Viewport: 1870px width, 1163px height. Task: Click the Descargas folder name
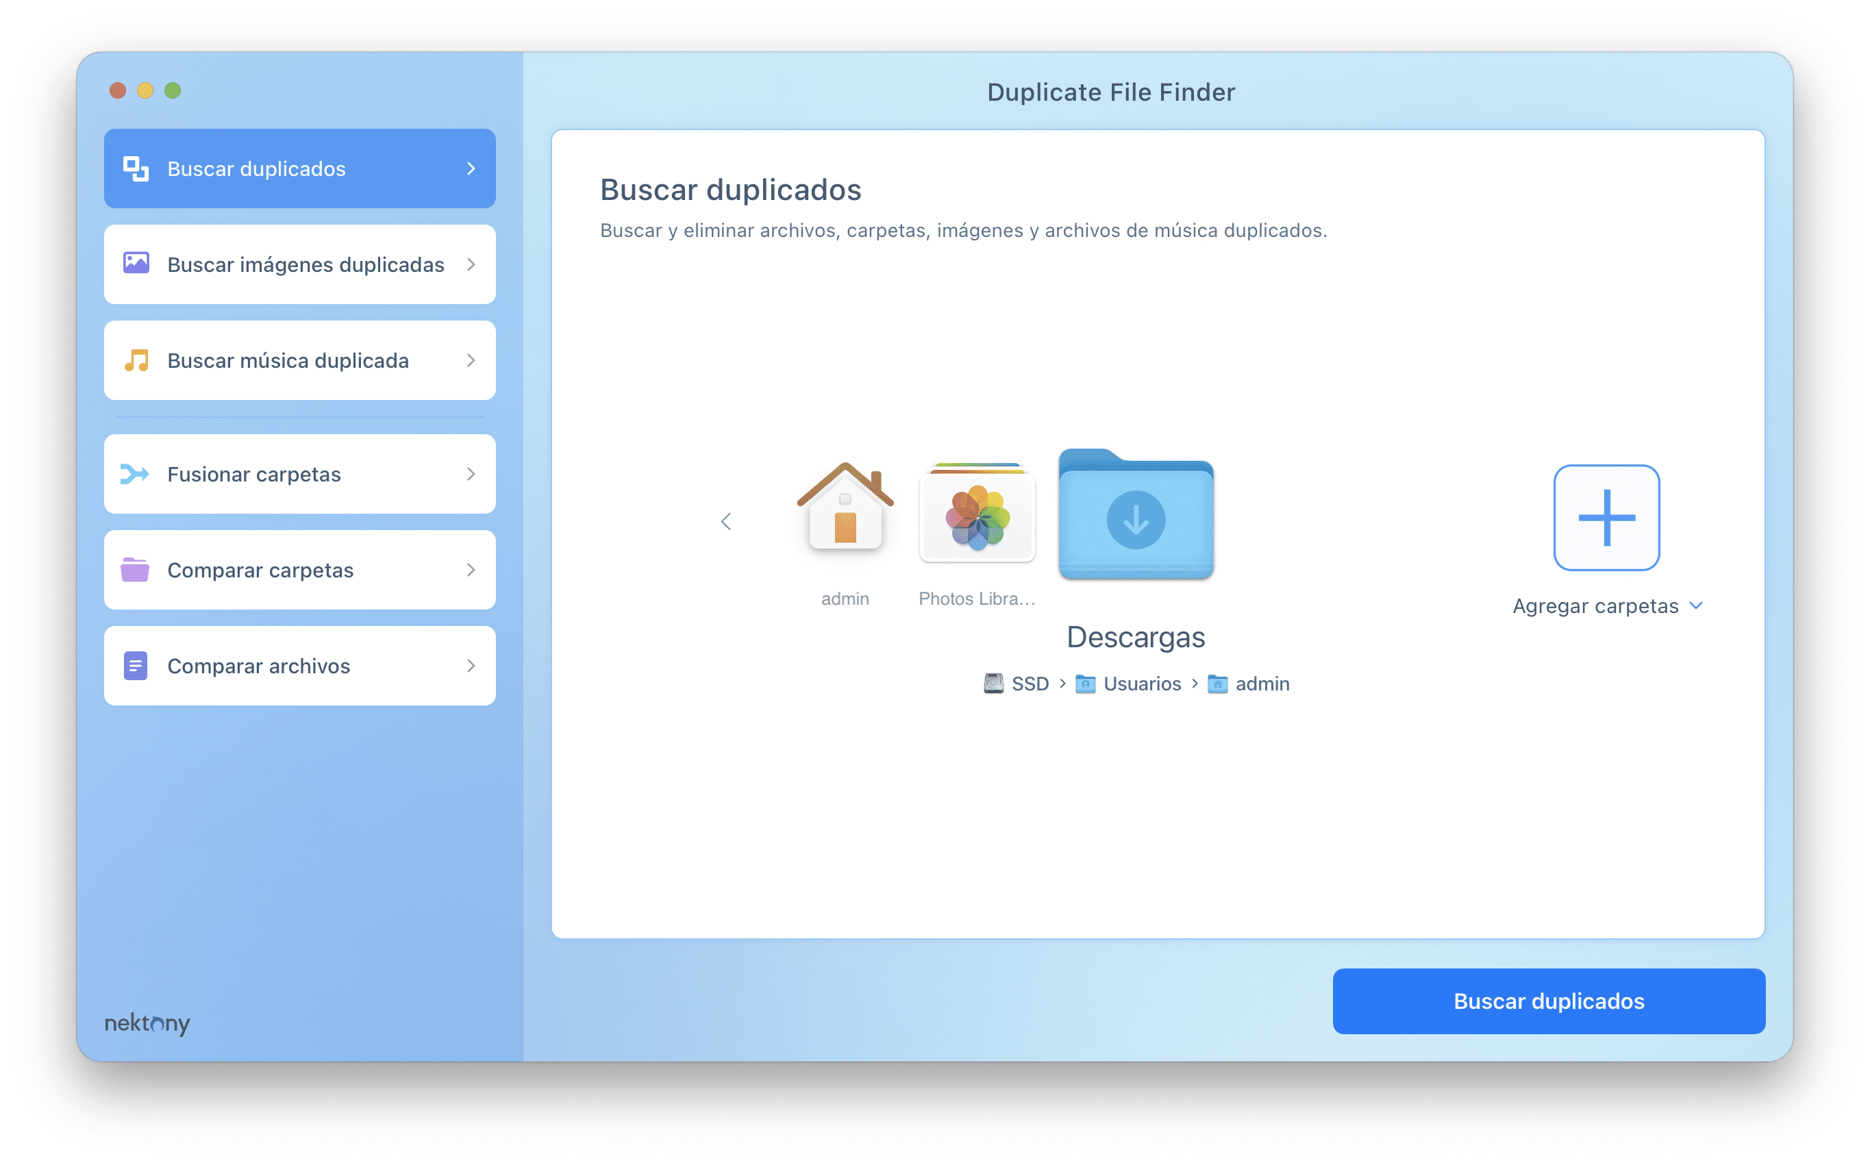[x=1136, y=637]
